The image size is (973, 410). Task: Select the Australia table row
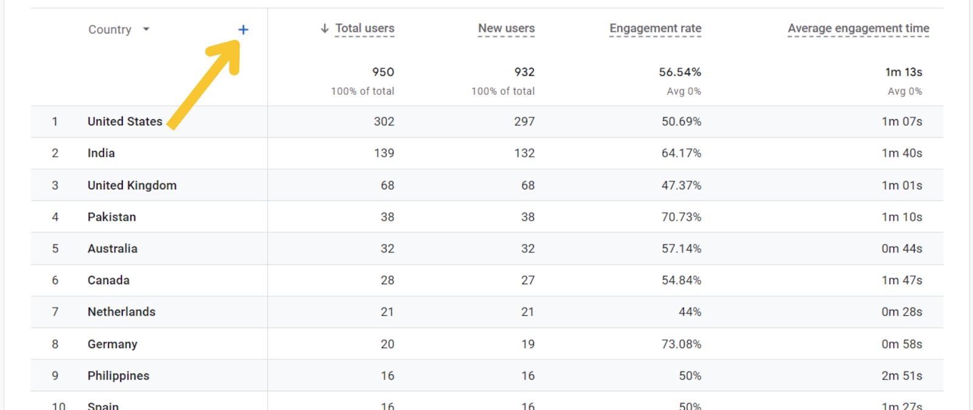(113, 248)
